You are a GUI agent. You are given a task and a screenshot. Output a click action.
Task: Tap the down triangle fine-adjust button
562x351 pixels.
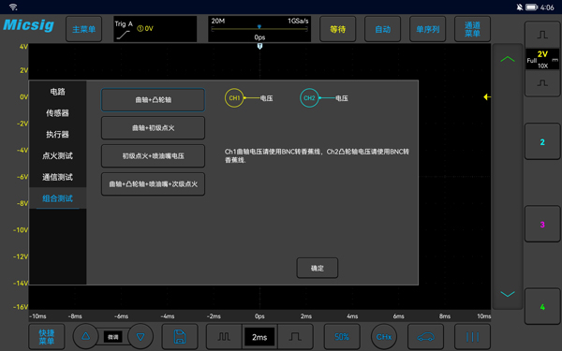[x=140, y=336]
